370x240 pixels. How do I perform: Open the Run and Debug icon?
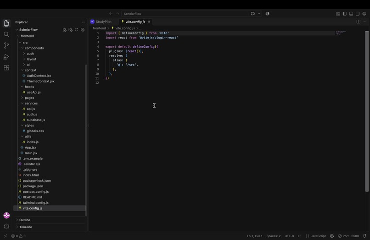6,57
